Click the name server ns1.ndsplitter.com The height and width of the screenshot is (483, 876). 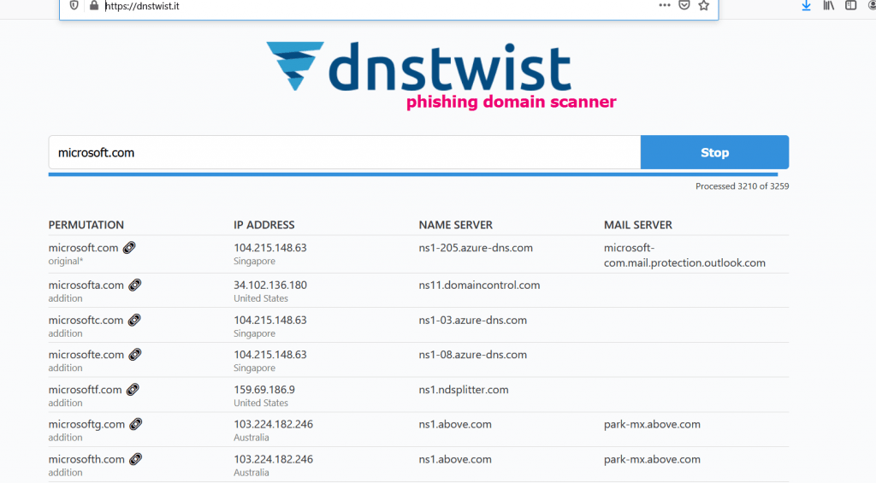click(x=464, y=390)
